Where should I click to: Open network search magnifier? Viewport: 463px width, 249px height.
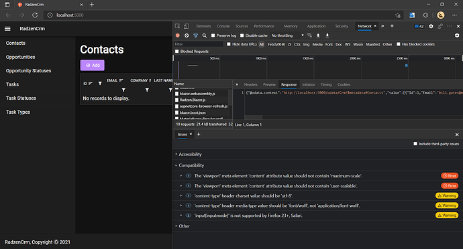coord(205,35)
